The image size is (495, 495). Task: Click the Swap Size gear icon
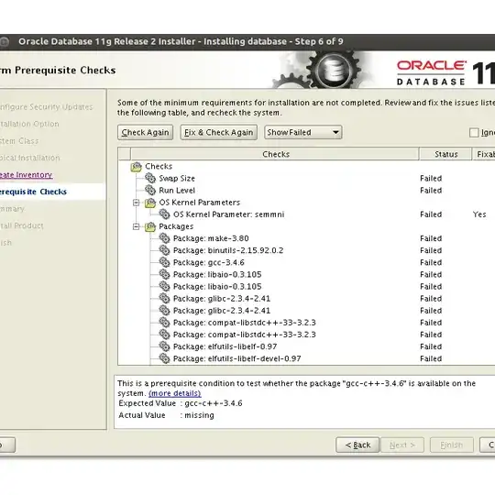150,179
